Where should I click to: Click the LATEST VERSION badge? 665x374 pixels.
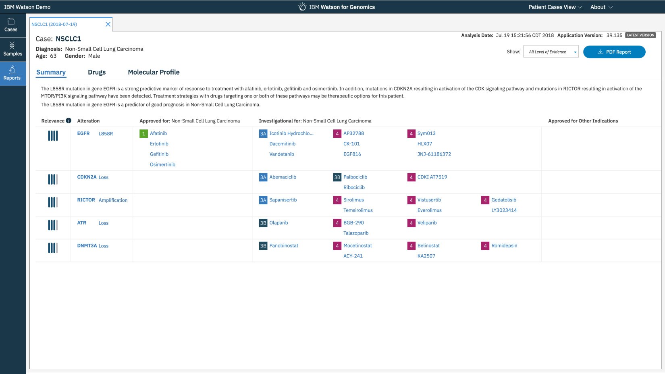click(x=640, y=35)
